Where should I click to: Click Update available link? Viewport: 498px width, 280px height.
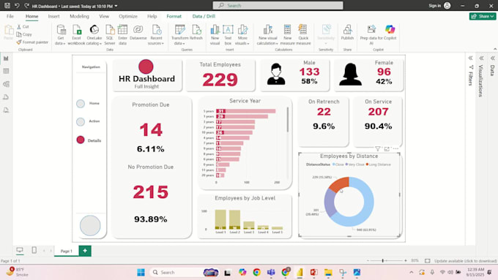point(465,261)
